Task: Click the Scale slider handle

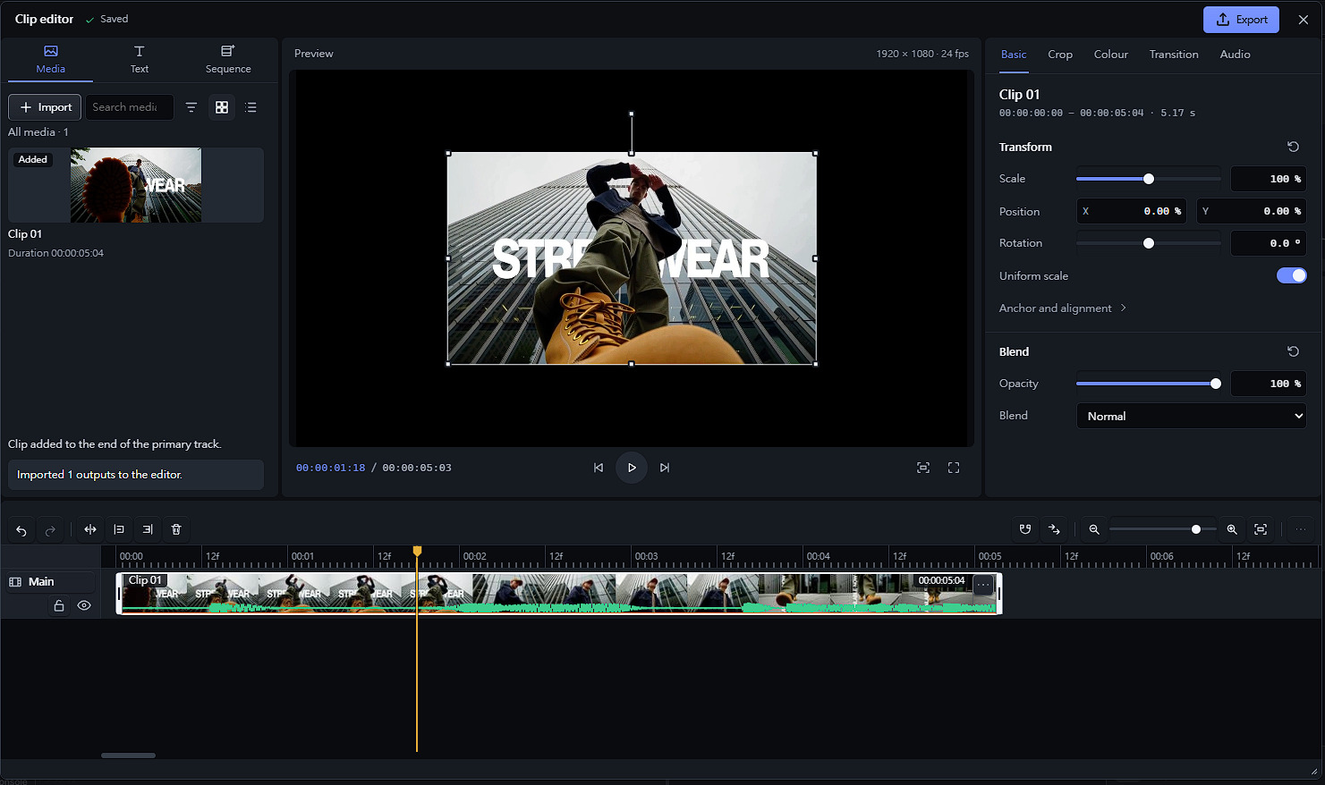Action: coord(1149,179)
